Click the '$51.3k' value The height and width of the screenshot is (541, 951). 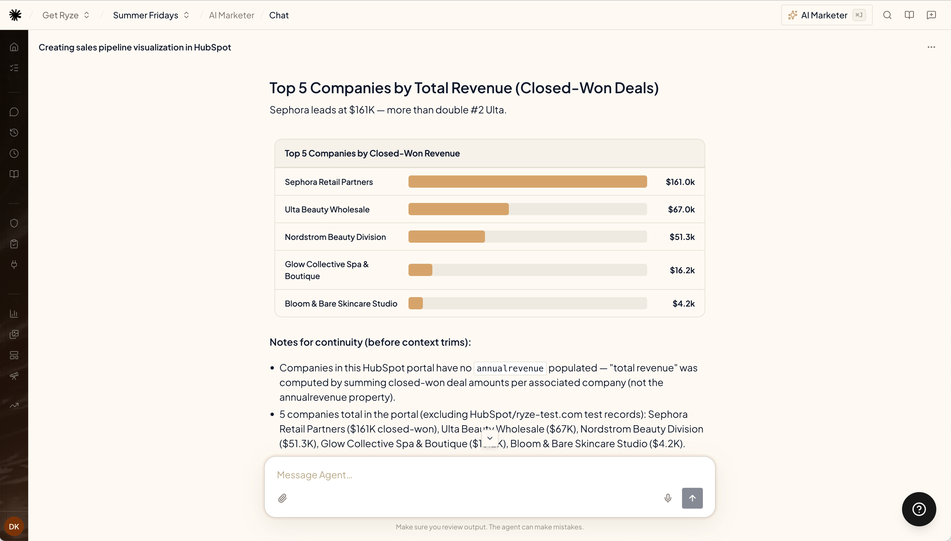point(682,237)
